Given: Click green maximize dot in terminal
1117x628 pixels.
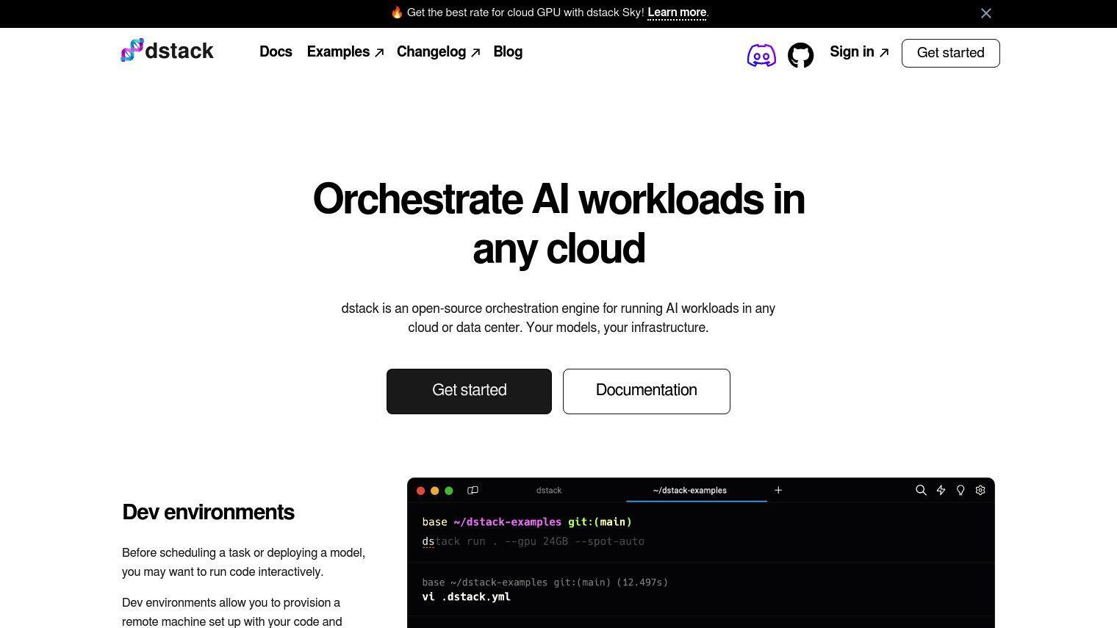Looking at the screenshot, I should click(x=449, y=491).
